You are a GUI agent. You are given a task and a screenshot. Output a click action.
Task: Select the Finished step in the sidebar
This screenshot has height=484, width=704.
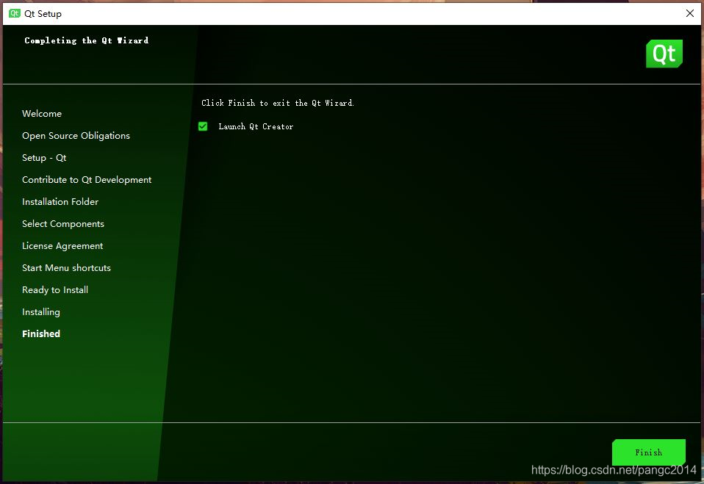(x=41, y=333)
